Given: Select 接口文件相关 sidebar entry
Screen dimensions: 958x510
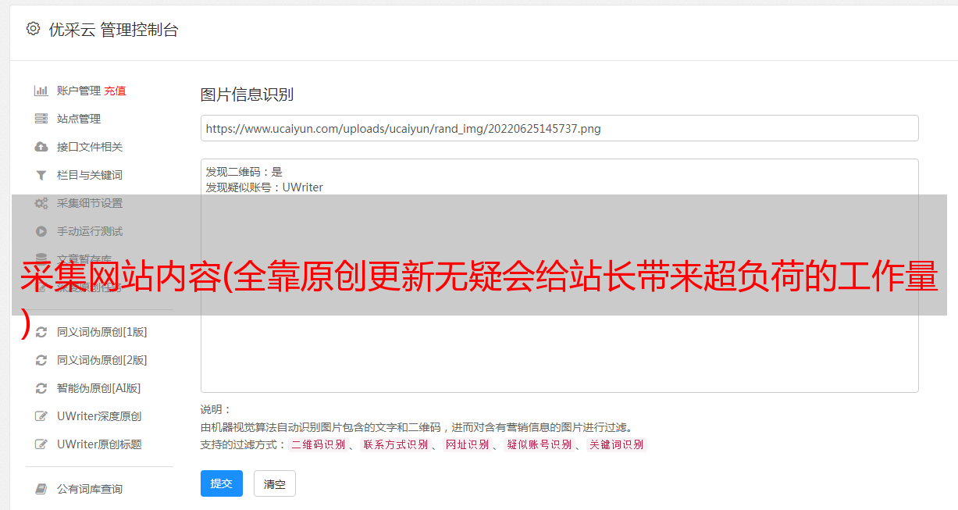Looking at the screenshot, I should 90,147.
